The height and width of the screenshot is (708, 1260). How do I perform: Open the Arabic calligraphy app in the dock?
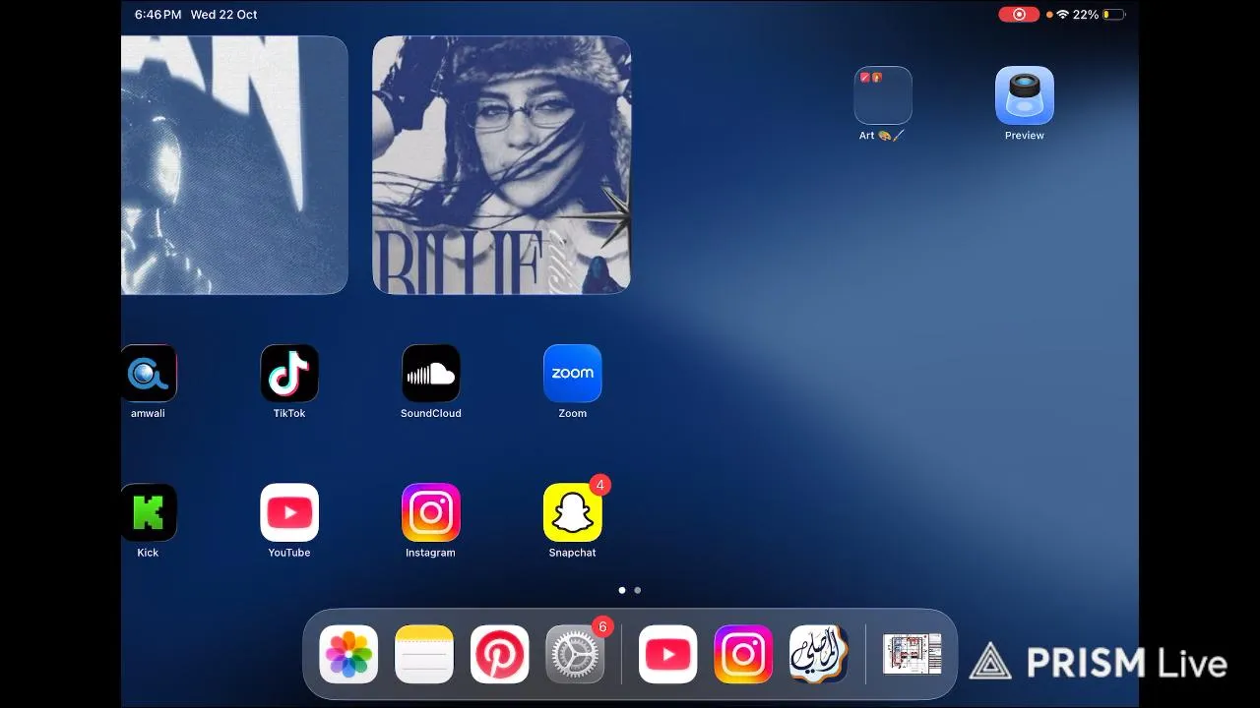(x=819, y=654)
